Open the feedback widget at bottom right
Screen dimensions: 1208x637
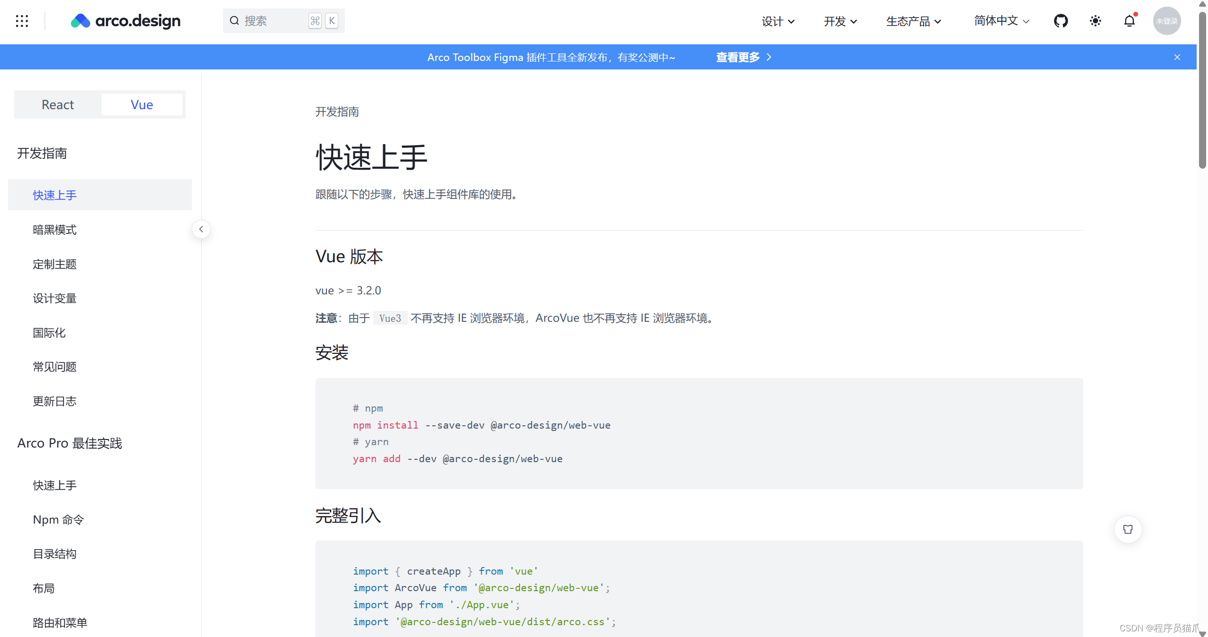[x=1128, y=529]
